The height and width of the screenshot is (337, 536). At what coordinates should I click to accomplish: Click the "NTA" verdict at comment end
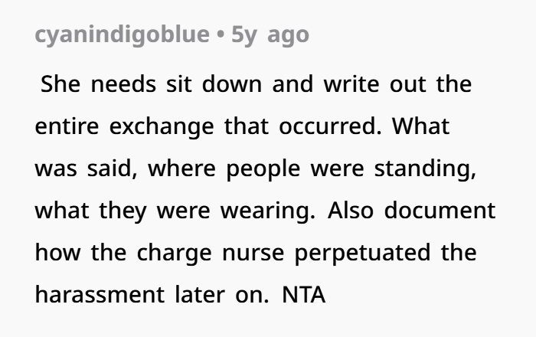coord(304,294)
